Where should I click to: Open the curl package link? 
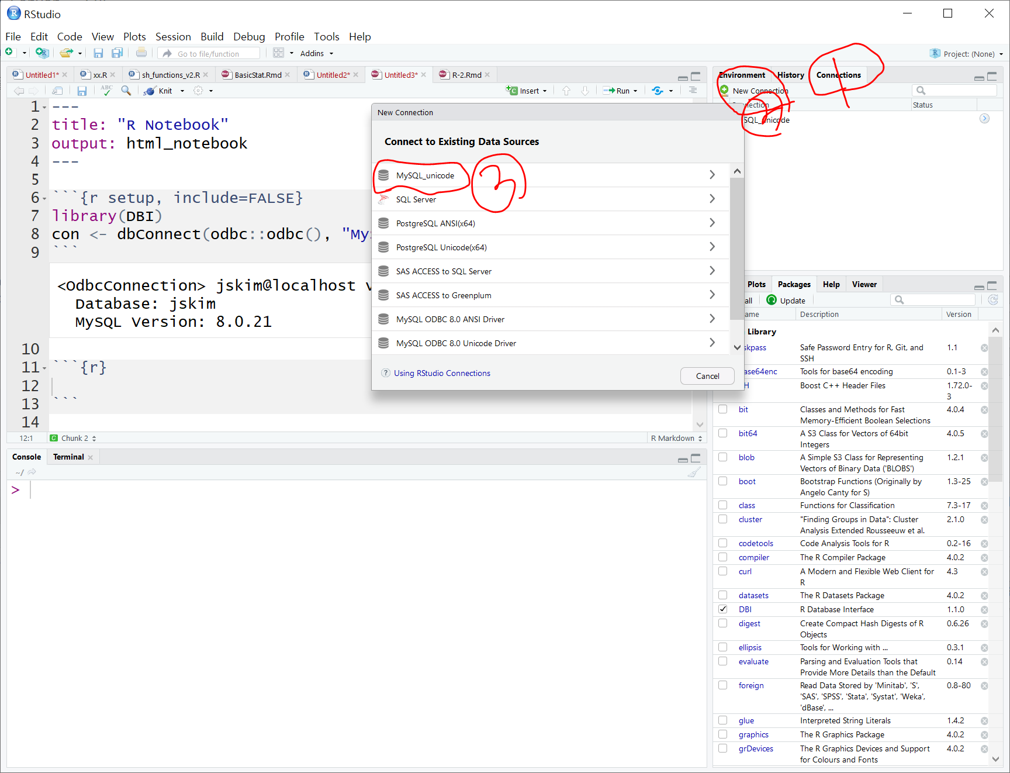[x=745, y=571]
